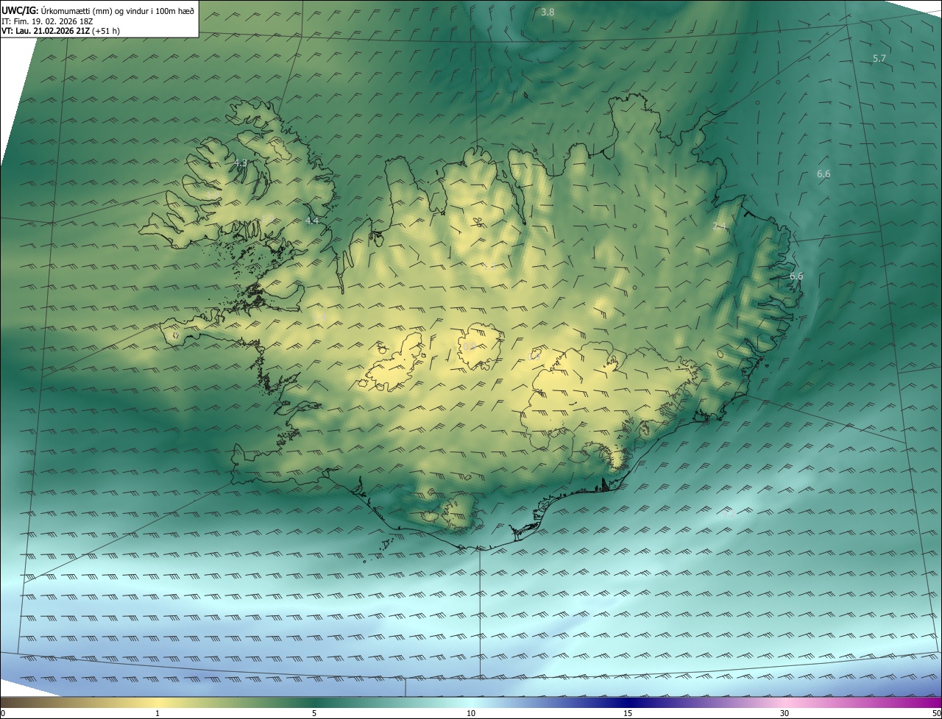Screen dimensions: 942x719
Task: Click the 6.6 label touching the east coastline
Action: (x=796, y=276)
